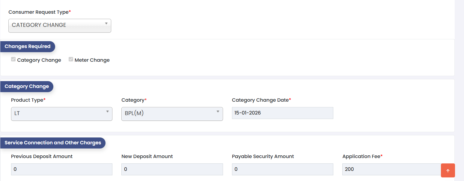Click the scroll-to-top arrow button

(x=448, y=171)
